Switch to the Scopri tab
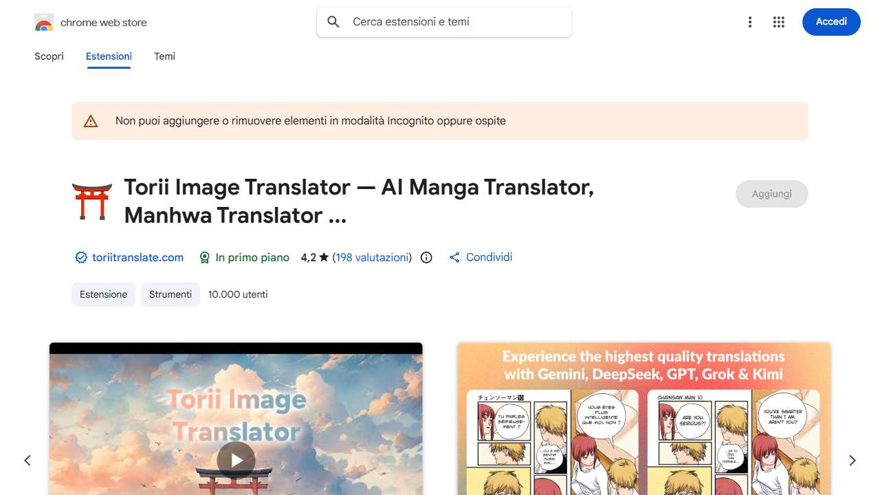Screen dimensions: 880x495 pos(49,56)
